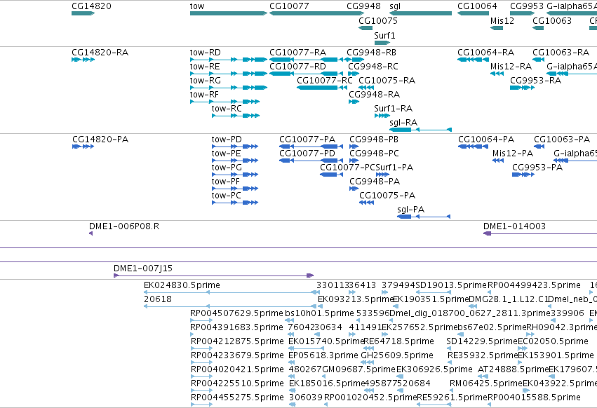The width and height of the screenshot is (597, 408).
Task: Click the CG10077 gene label
Action: pos(289,6)
